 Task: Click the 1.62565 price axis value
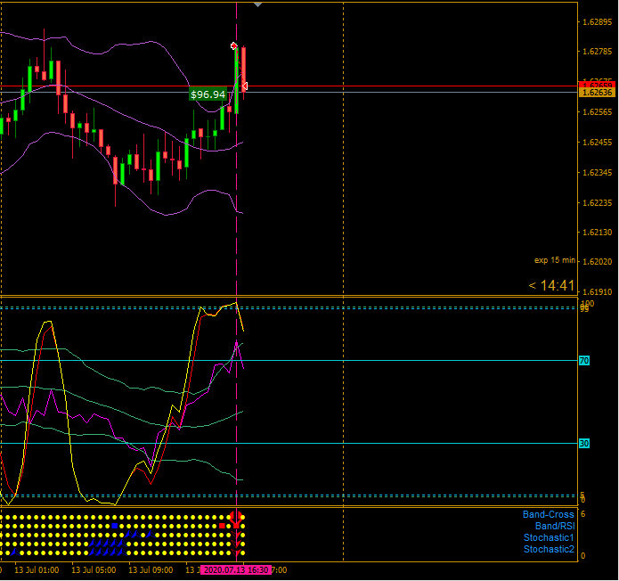pos(598,111)
